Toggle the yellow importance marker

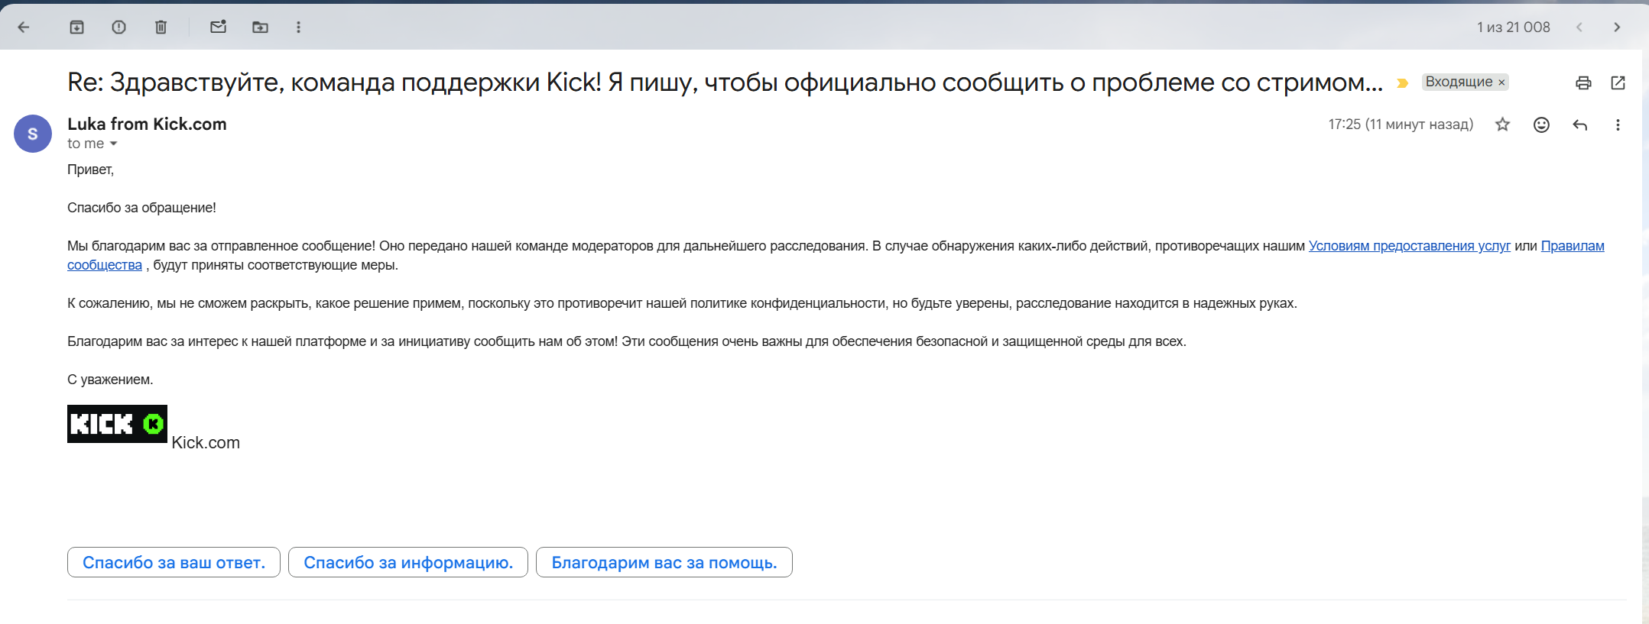point(1402,82)
